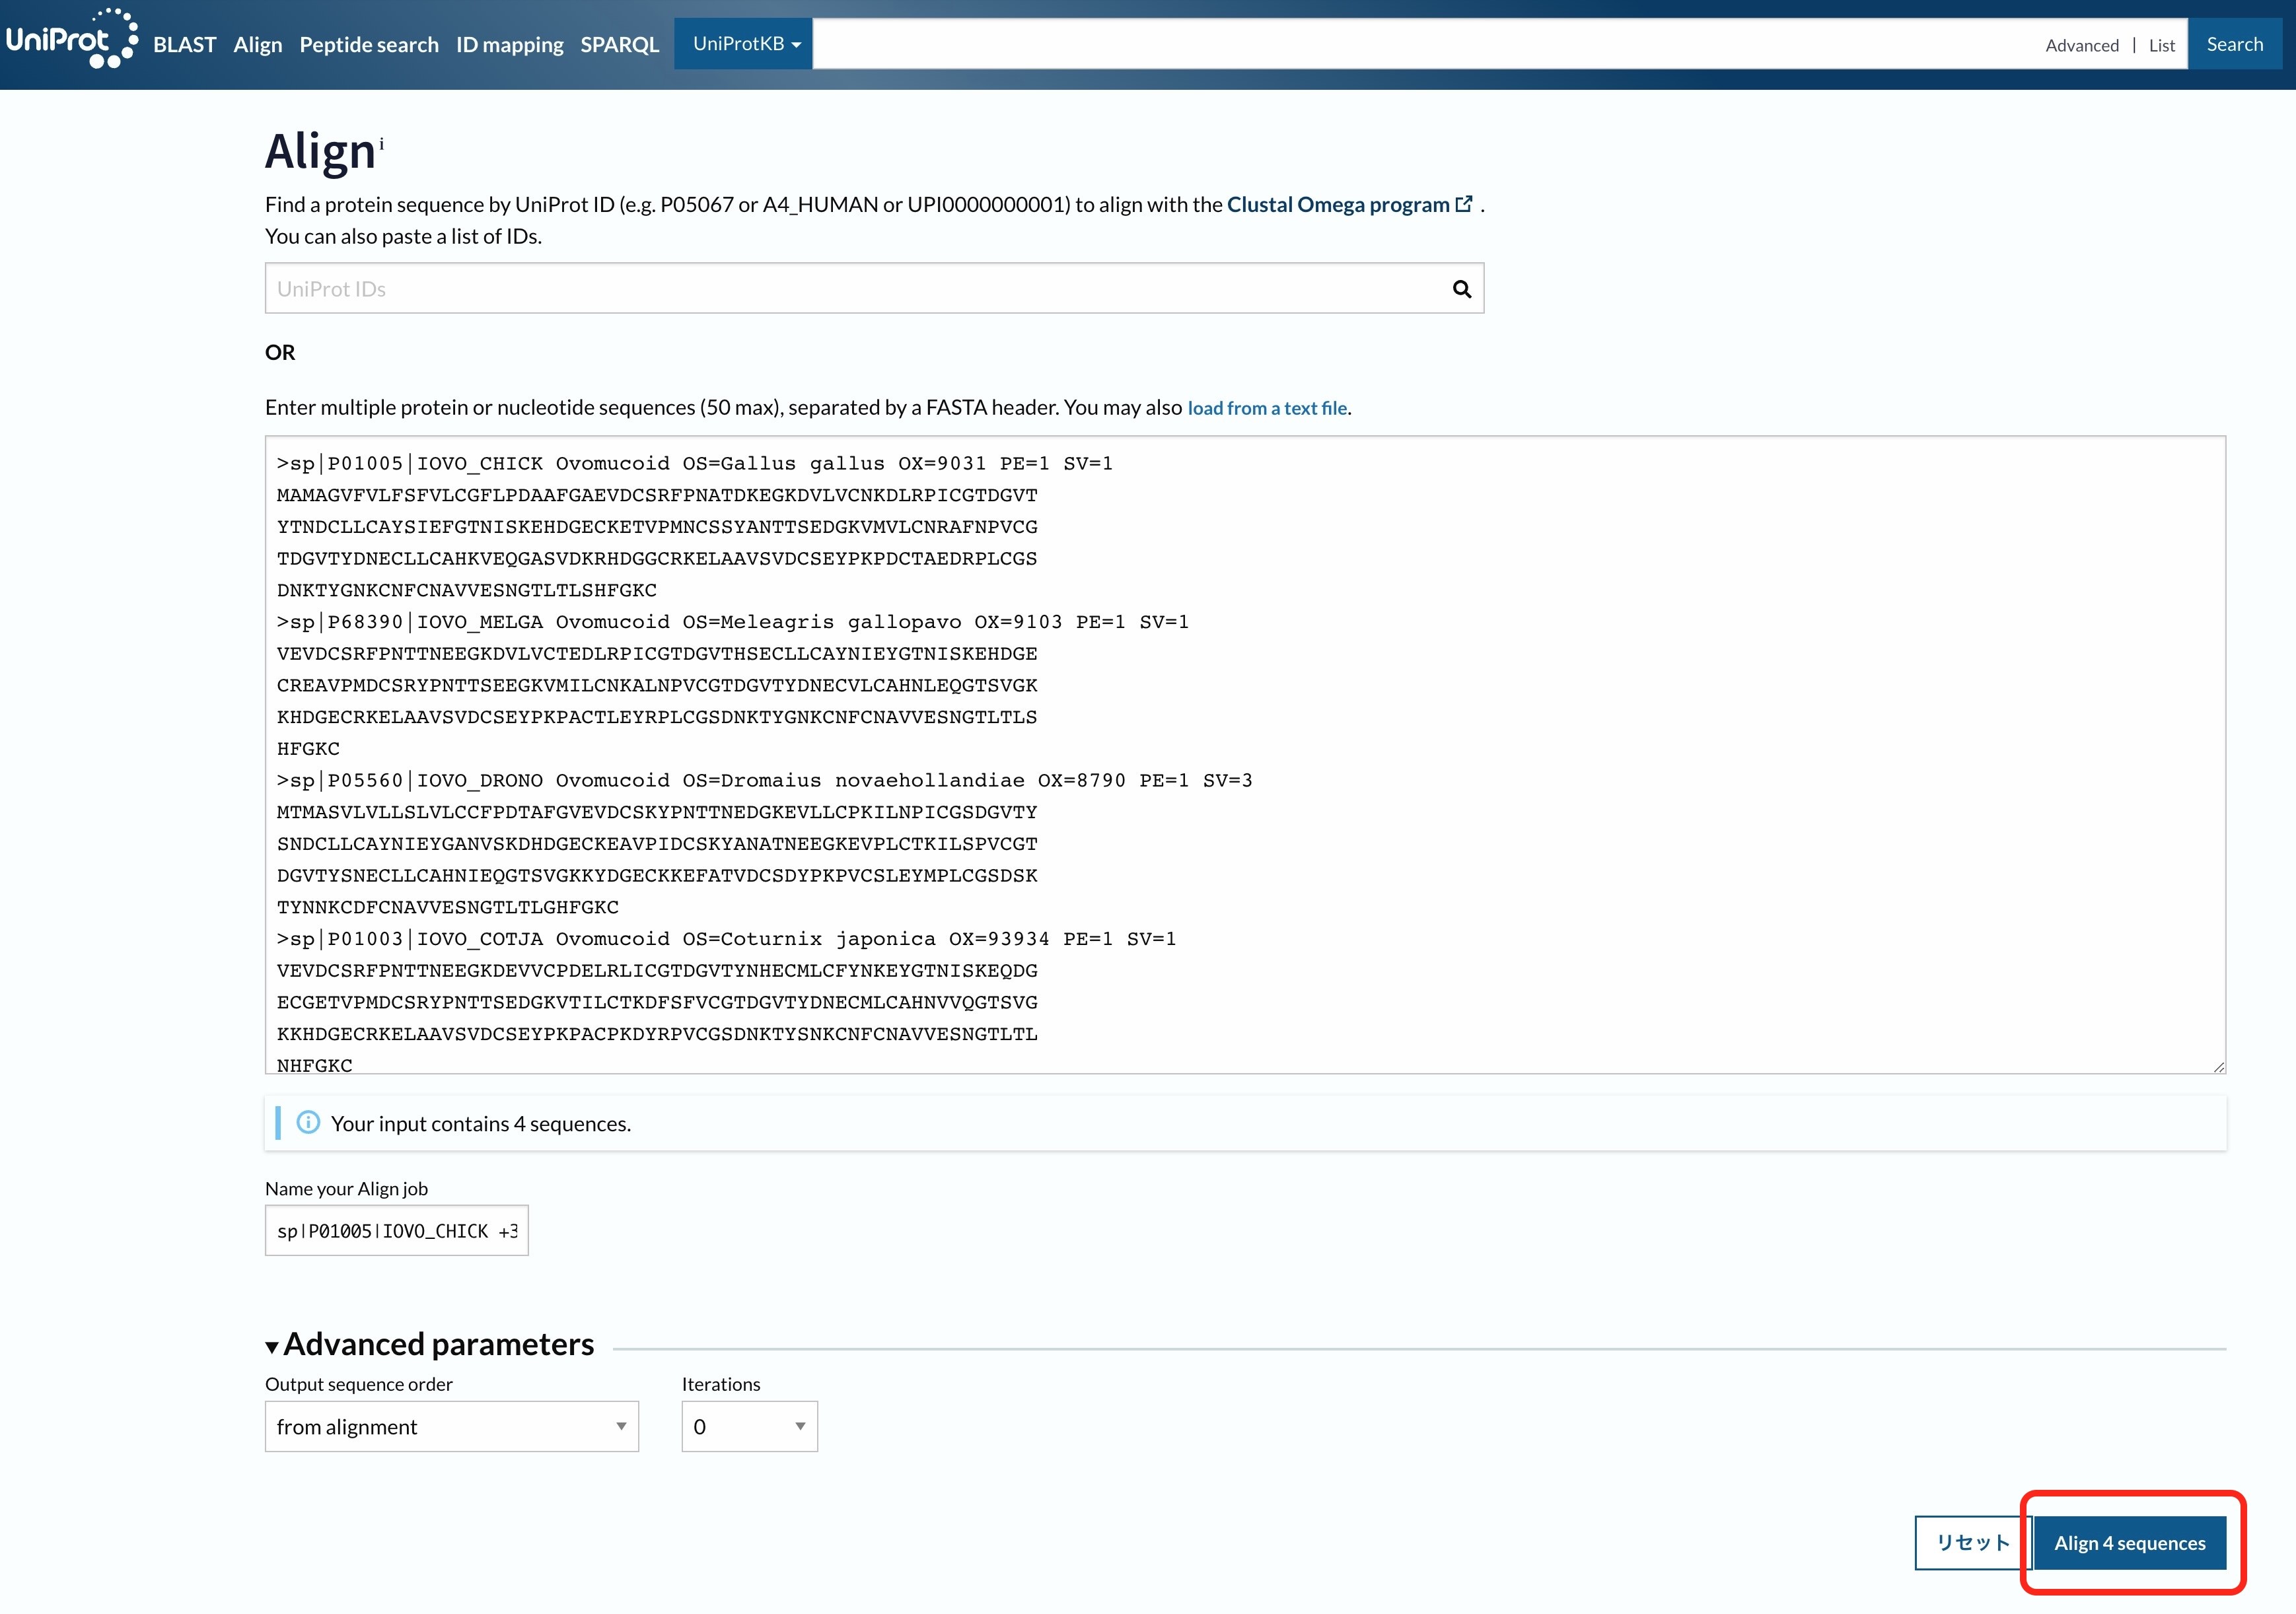Go to ID mapping tool
Image resolution: width=2296 pixels, height=1614 pixels.
point(509,45)
